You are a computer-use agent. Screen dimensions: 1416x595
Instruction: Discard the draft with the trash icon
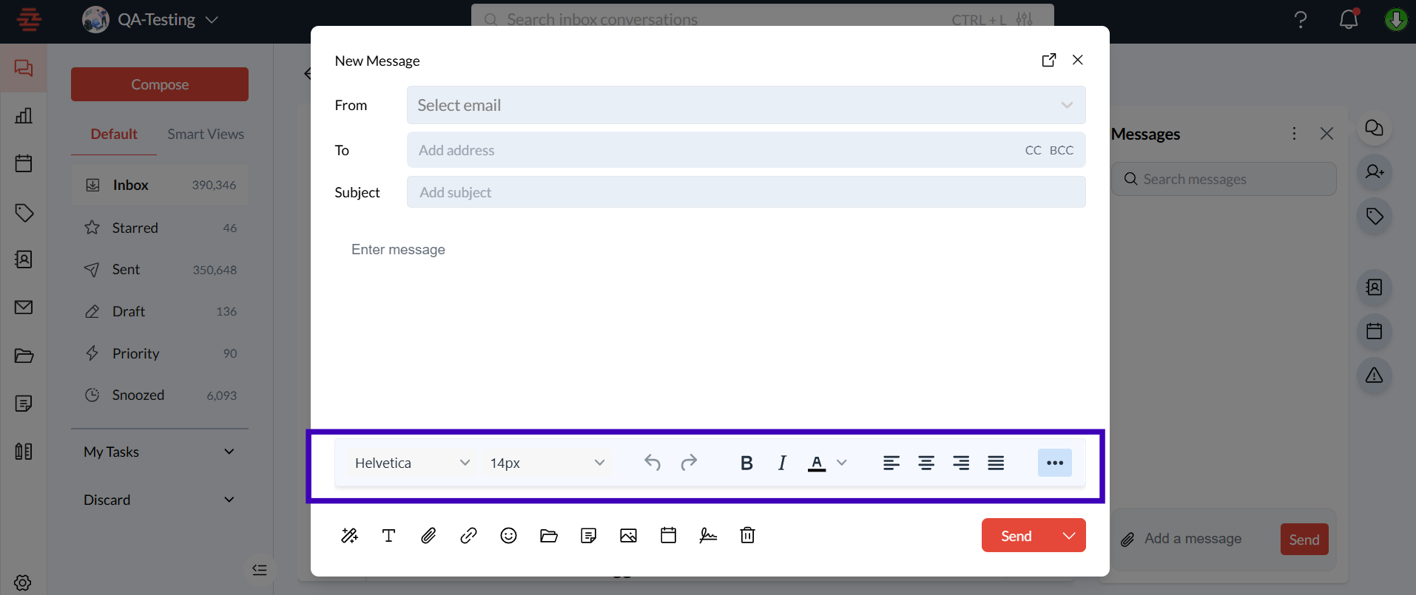(747, 536)
